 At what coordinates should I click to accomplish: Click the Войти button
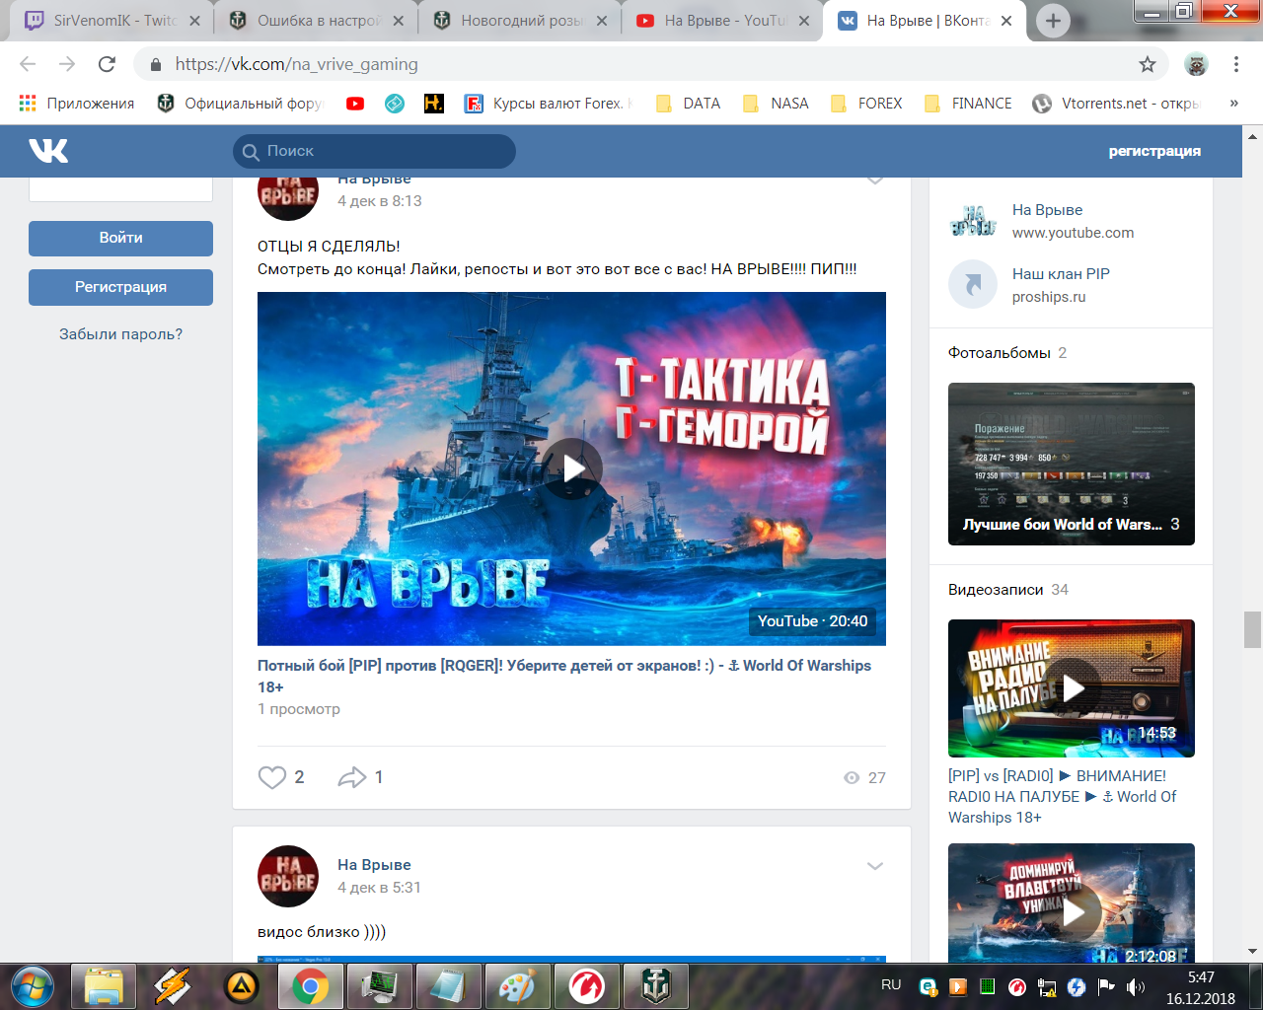click(120, 238)
